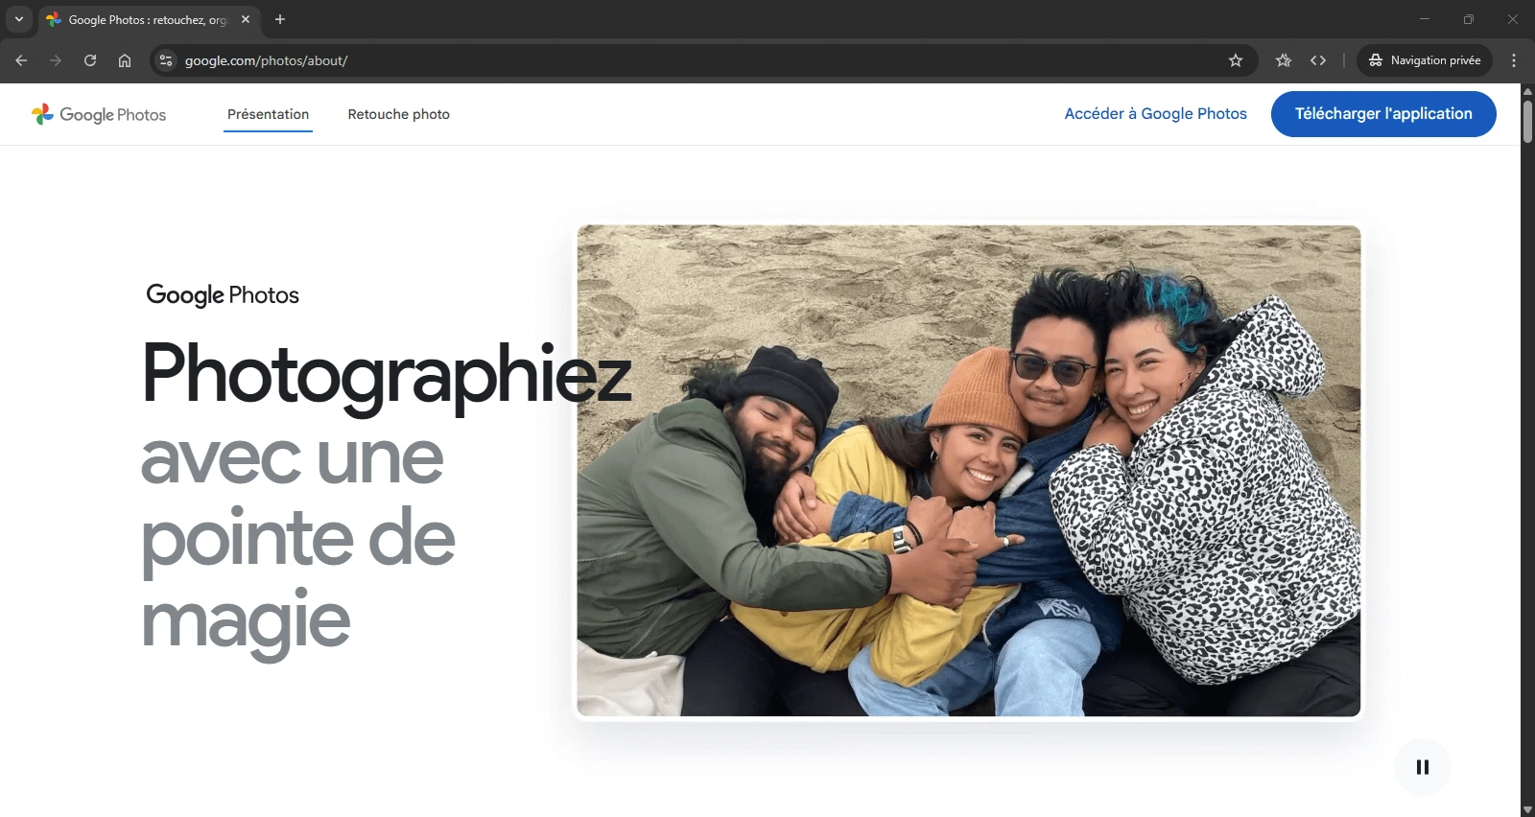The height and width of the screenshot is (817, 1535).
Task: Open the home page icon
Action: 125,60
